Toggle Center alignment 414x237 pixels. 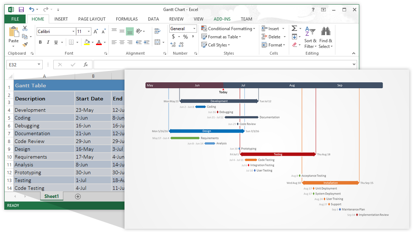click(x=122, y=42)
